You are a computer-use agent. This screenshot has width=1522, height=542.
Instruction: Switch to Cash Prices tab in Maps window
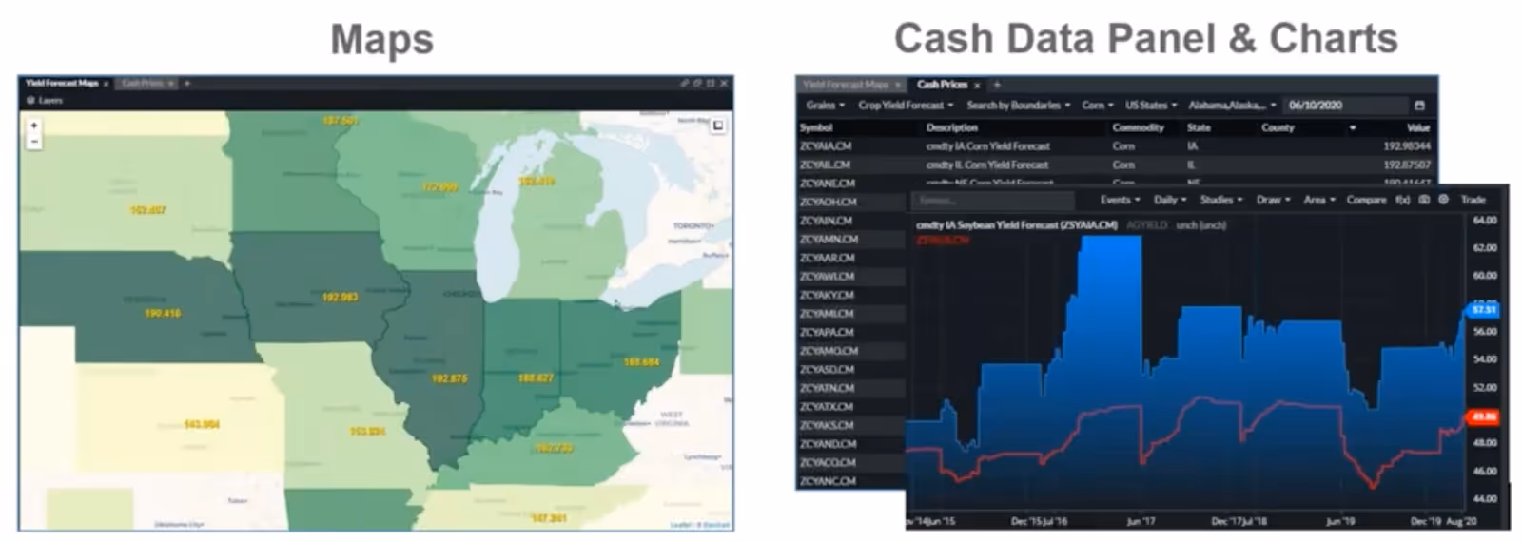click(143, 84)
